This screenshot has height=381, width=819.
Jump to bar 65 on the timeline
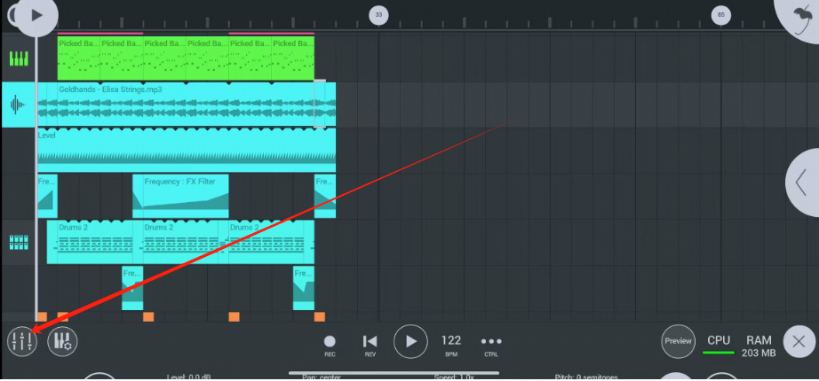click(720, 14)
